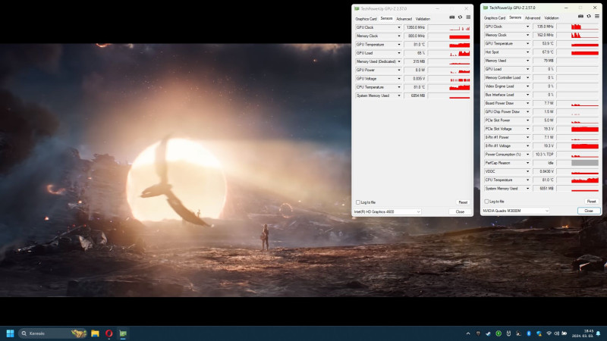Click GPU-Z icon on the taskbar
607x341 pixels.
coord(123,333)
